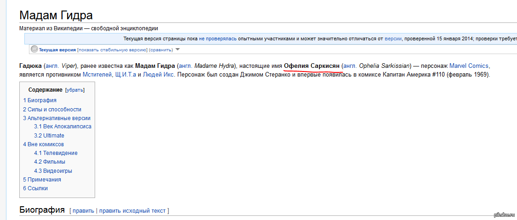Hide contents via the убрать toggle
Viewport: 517px width, 220px height.
tap(75, 90)
